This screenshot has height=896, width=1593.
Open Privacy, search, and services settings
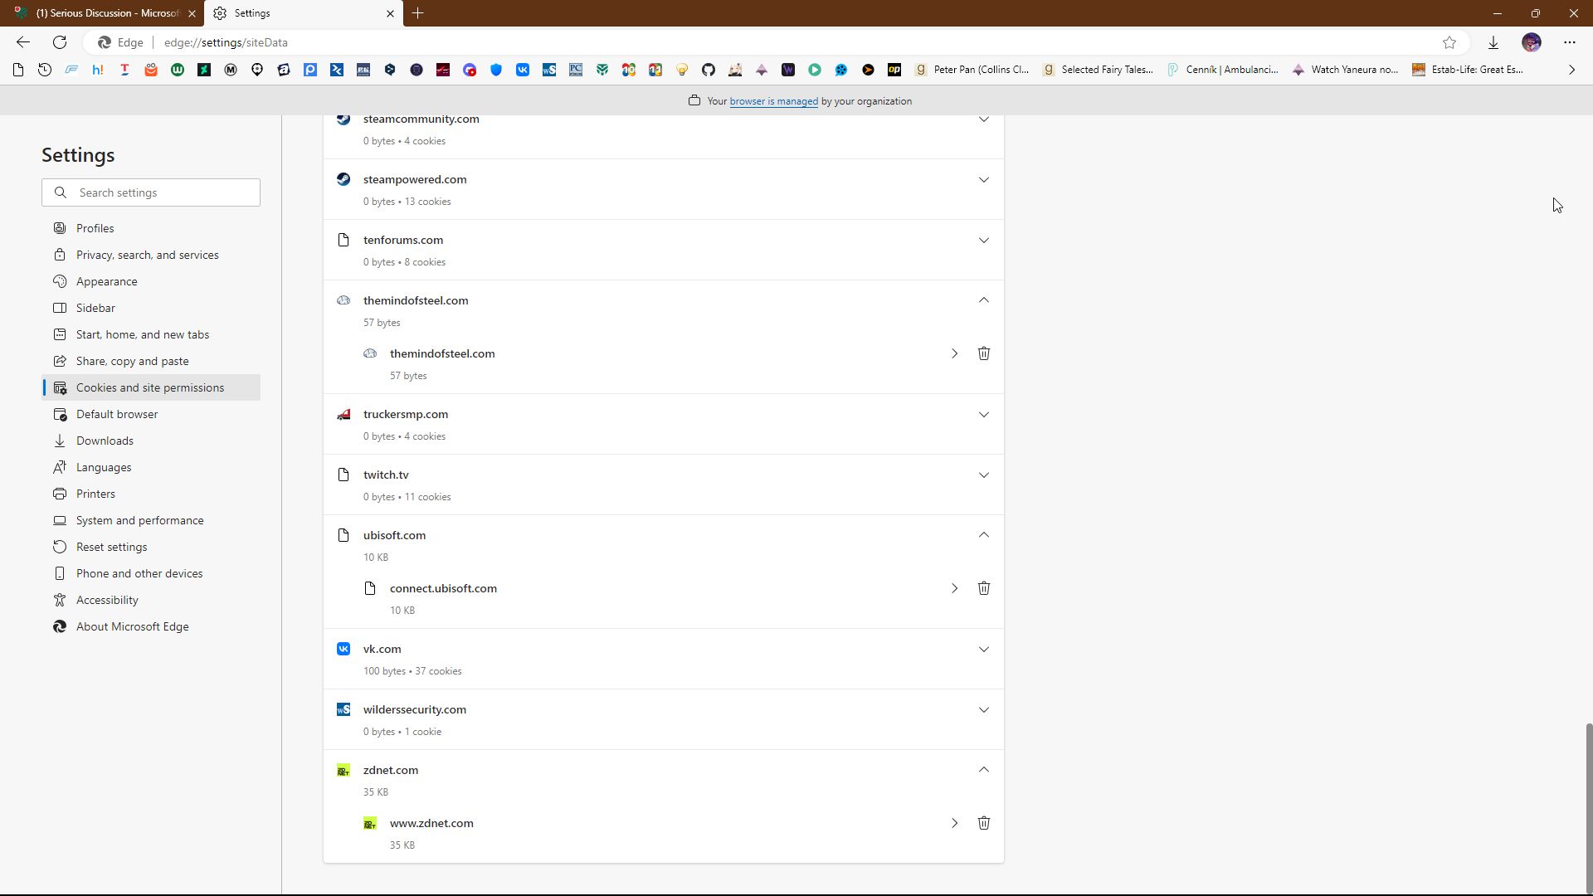pos(147,255)
